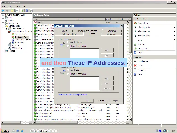Select Outbound Rules in the tree
The height and width of the screenshot is (133, 177).
(x=22, y=37)
